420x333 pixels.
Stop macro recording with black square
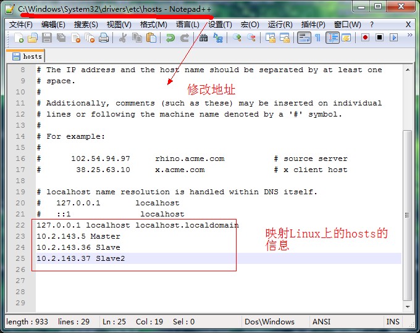click(x=379, y=38)
